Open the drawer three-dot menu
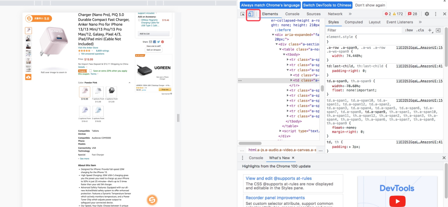The height and width of the screenshot is (207, 448). pos(243,158)
